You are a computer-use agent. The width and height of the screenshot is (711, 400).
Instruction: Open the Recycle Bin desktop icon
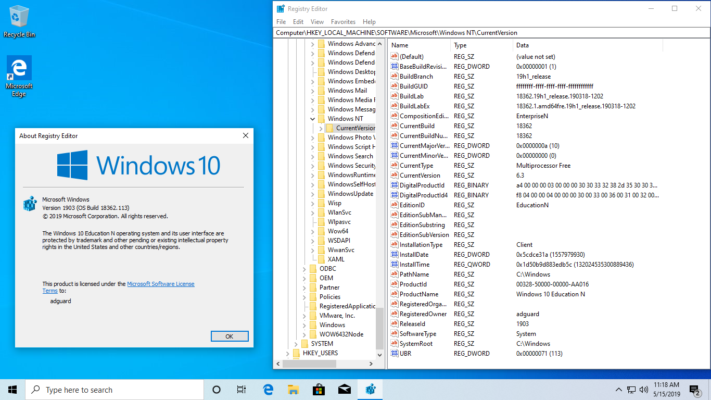pyautogui.click(x=19, y=21)
